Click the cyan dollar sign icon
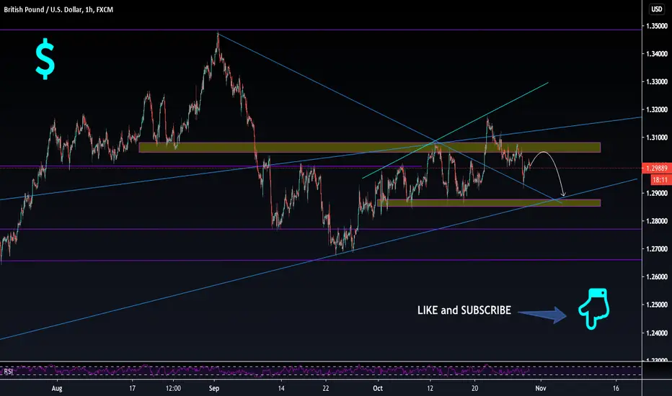 45,59
